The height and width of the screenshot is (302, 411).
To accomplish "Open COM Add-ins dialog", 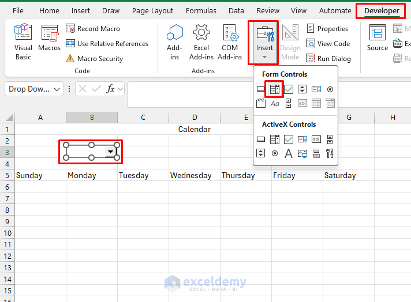I will (230, 42).
